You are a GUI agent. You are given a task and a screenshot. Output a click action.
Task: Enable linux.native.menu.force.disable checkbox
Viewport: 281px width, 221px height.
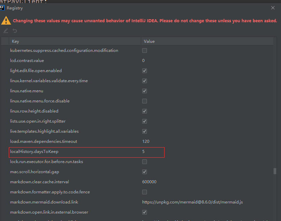(145, 101)
